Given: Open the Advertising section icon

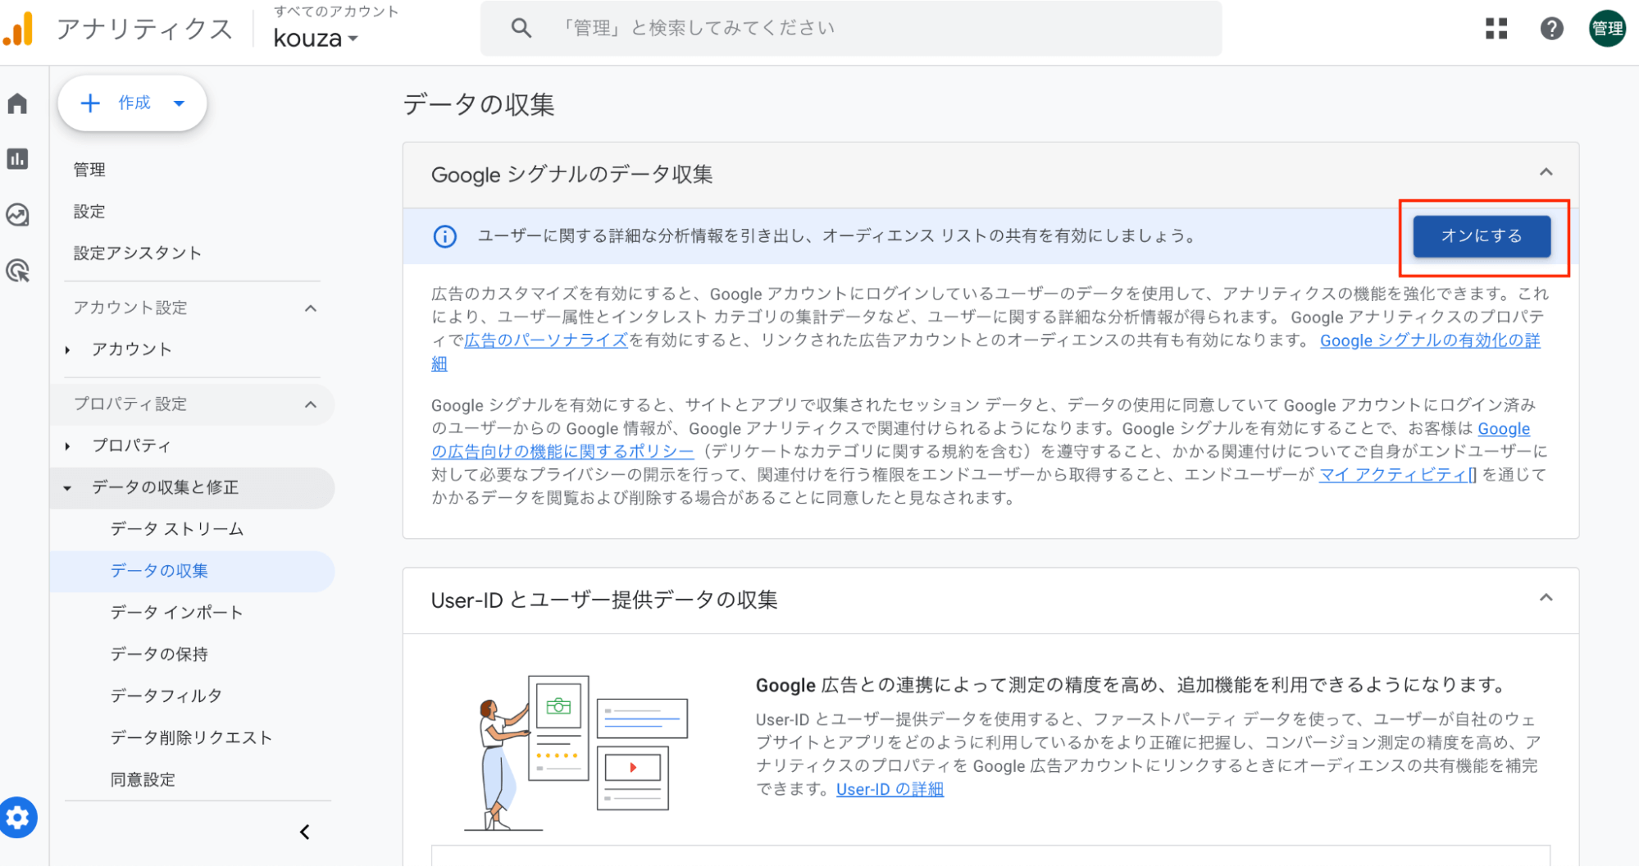Looking at the screenshot, I should coord(18,271).
